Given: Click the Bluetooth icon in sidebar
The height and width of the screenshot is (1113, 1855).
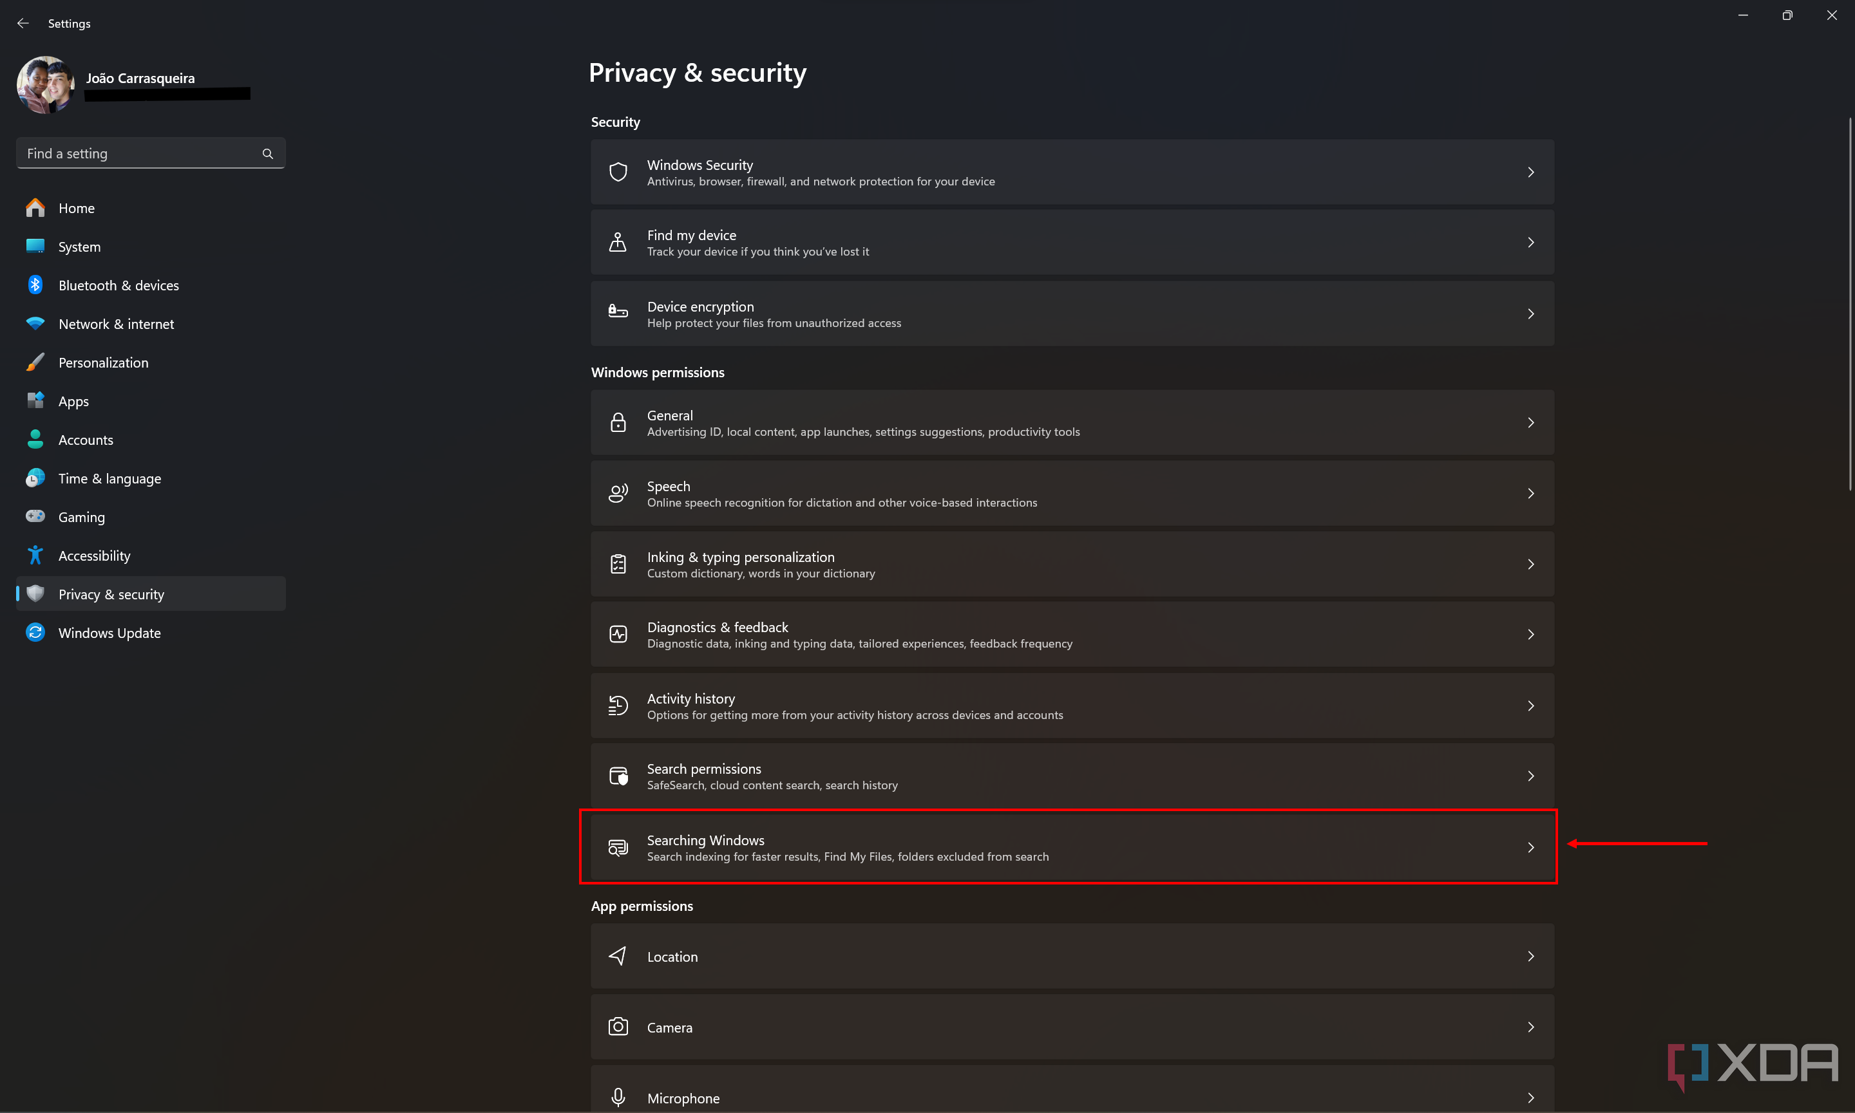Looking at the screenshot, I should click(x=35, y=285).
